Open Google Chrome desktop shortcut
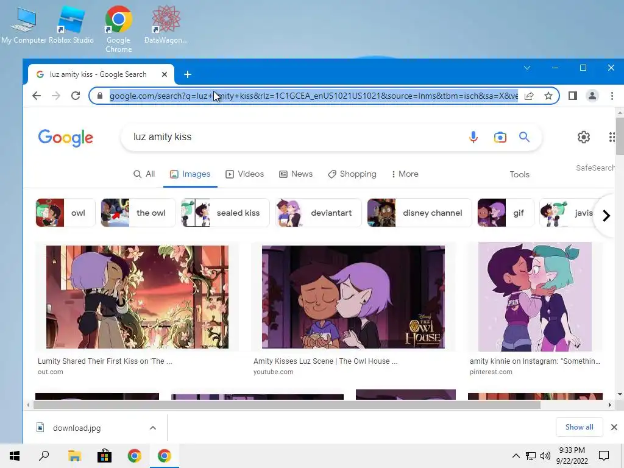624x468 pixels. point(119,29)
